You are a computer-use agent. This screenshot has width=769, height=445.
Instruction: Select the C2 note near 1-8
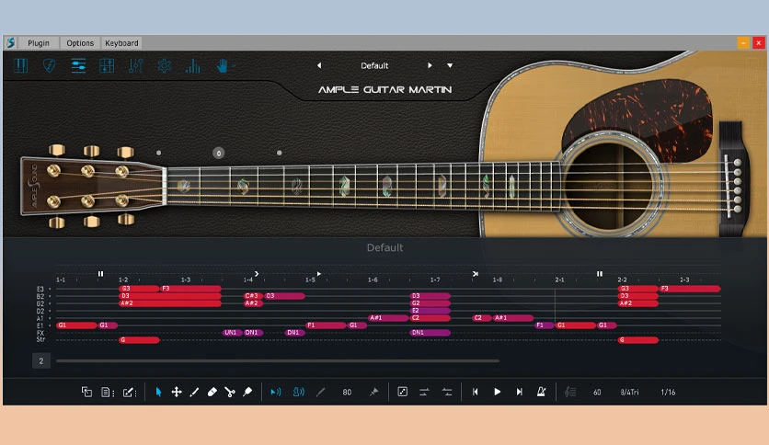coord(482,317)
